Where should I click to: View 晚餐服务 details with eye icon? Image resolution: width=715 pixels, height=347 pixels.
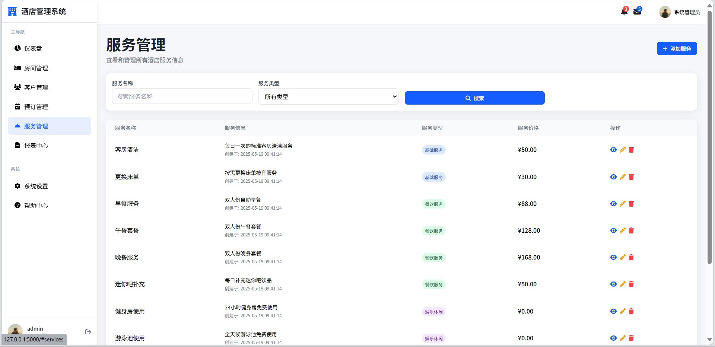point(613,257)
